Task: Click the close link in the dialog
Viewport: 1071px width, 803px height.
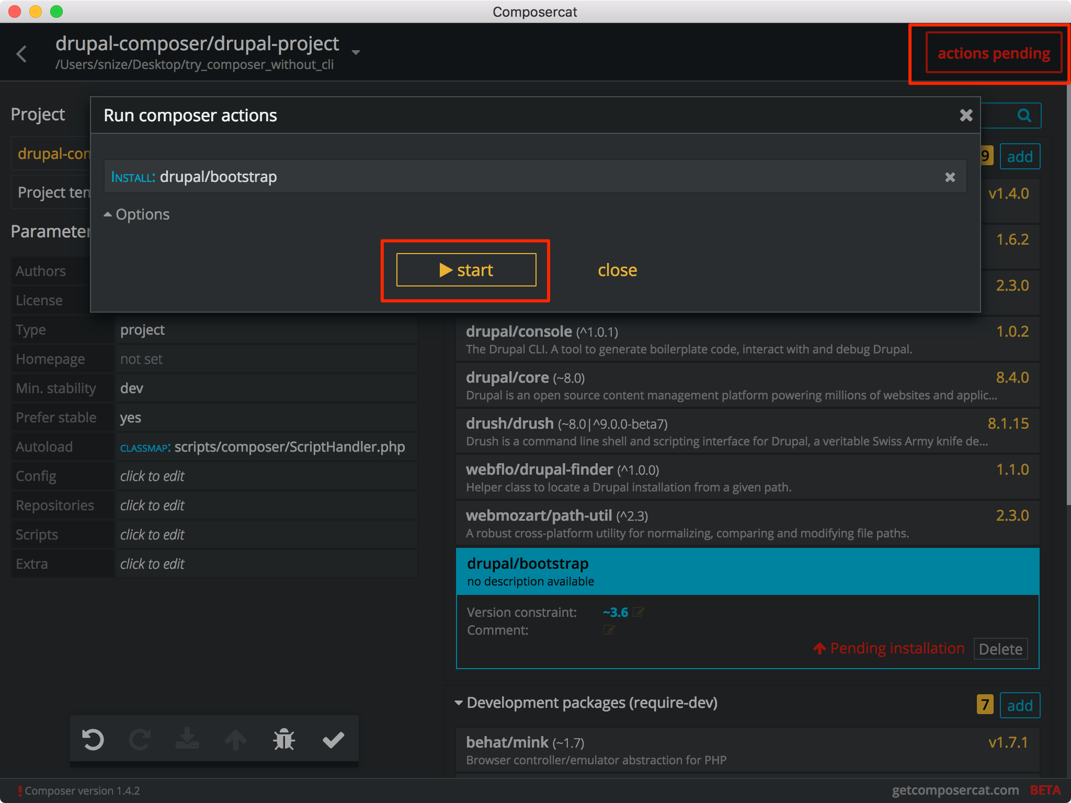Action: coord(617,270)
